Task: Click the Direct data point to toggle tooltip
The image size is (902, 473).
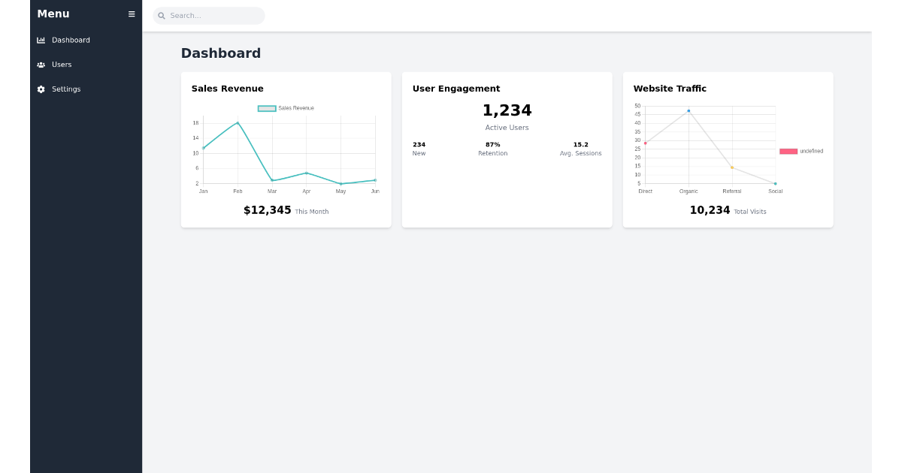Action: point(646,142)
